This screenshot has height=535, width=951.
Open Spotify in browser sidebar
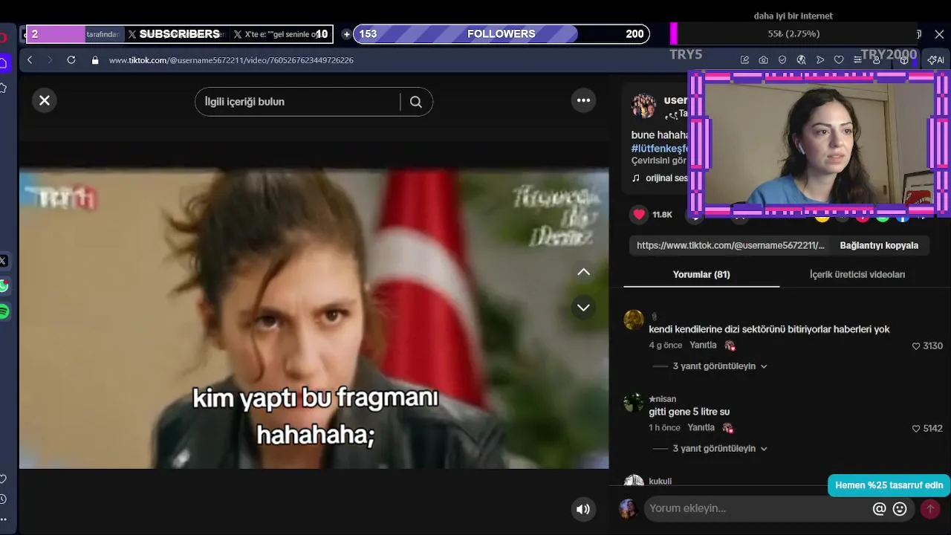(x=4, y=311)
